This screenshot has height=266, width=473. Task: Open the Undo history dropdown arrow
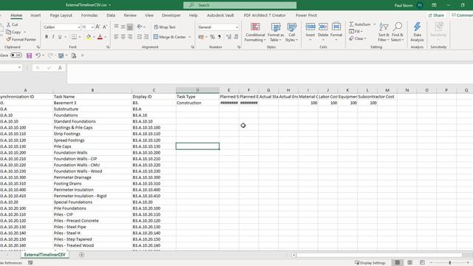(x=43, y=55)
